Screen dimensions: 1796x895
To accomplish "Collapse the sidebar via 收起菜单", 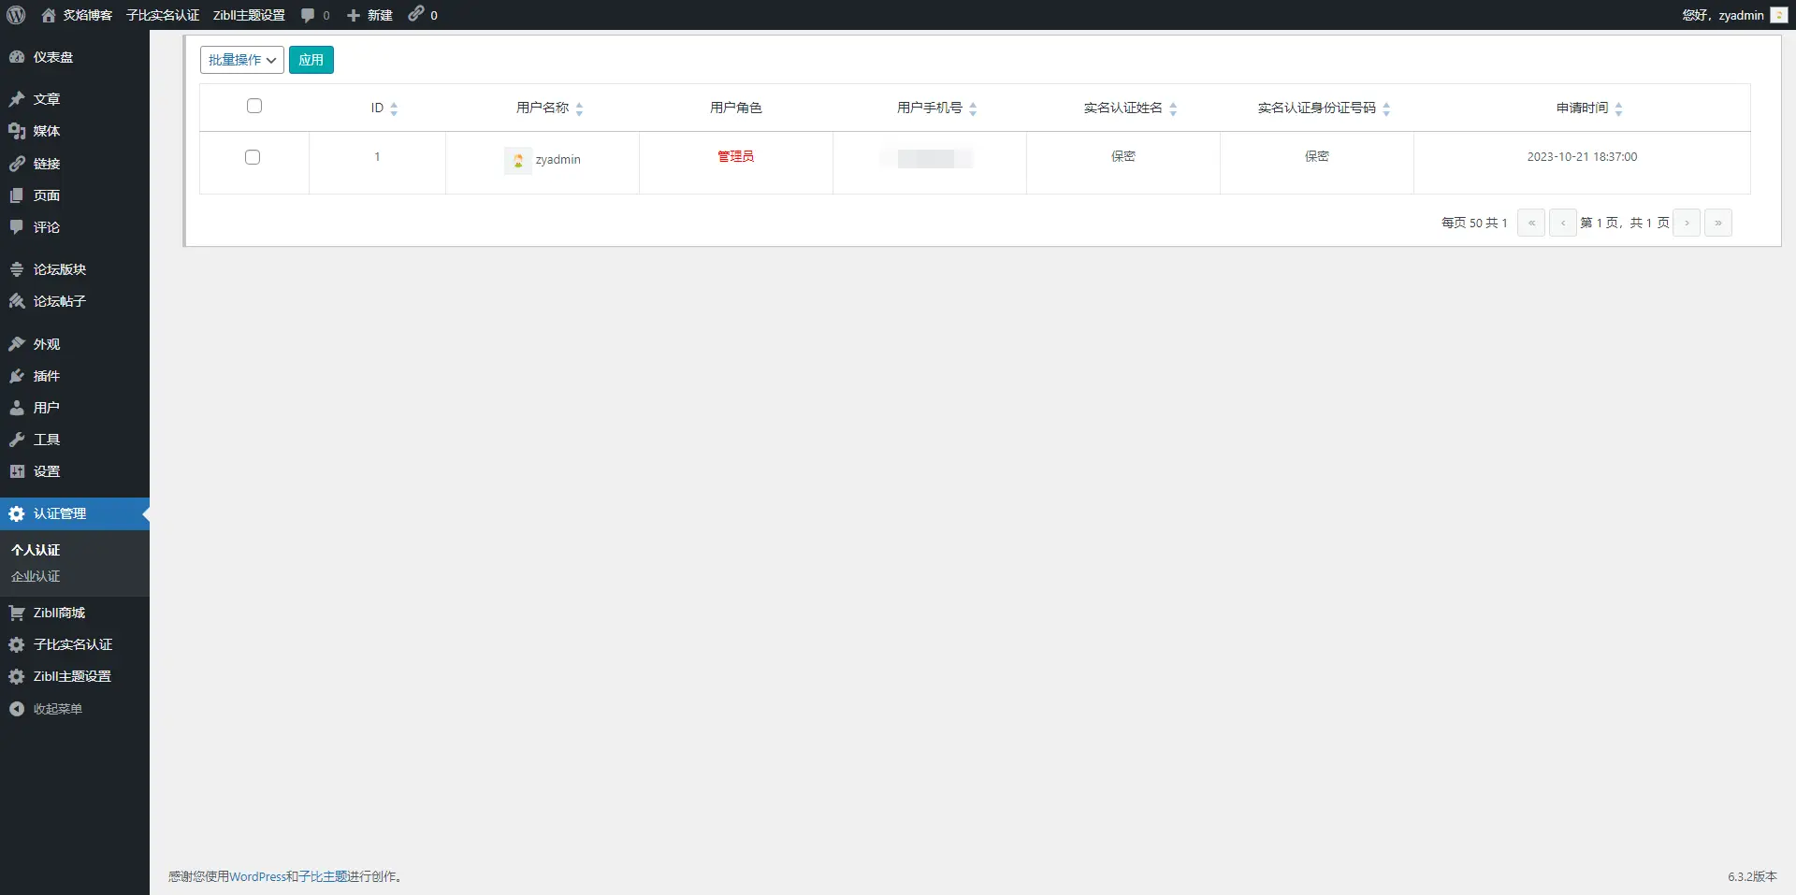I will pyautogui.click(x=17, y=708).
